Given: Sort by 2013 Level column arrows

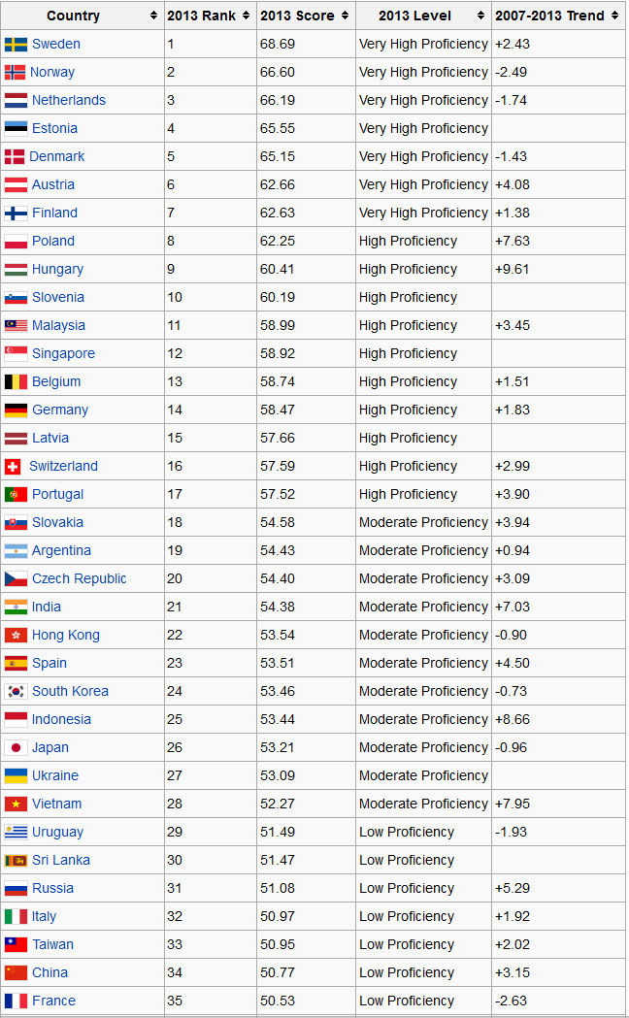Looking at the screenshot, I should (x=480, y=16).
